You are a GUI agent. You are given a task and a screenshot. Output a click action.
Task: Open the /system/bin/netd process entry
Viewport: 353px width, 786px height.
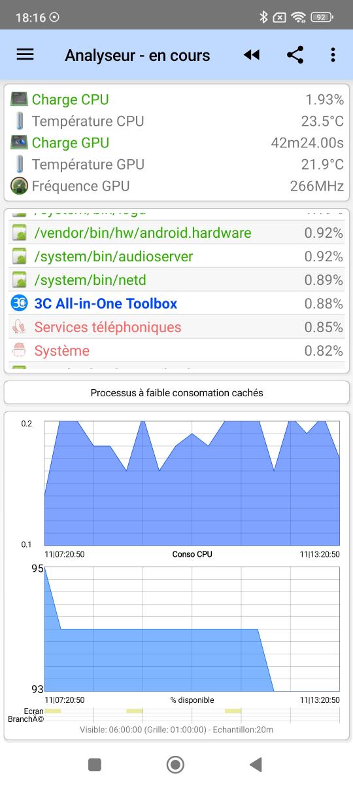(x=176, y=280)
